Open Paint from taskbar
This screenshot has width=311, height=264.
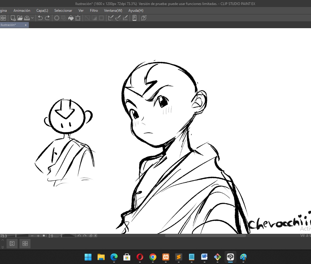coord(243,257)
